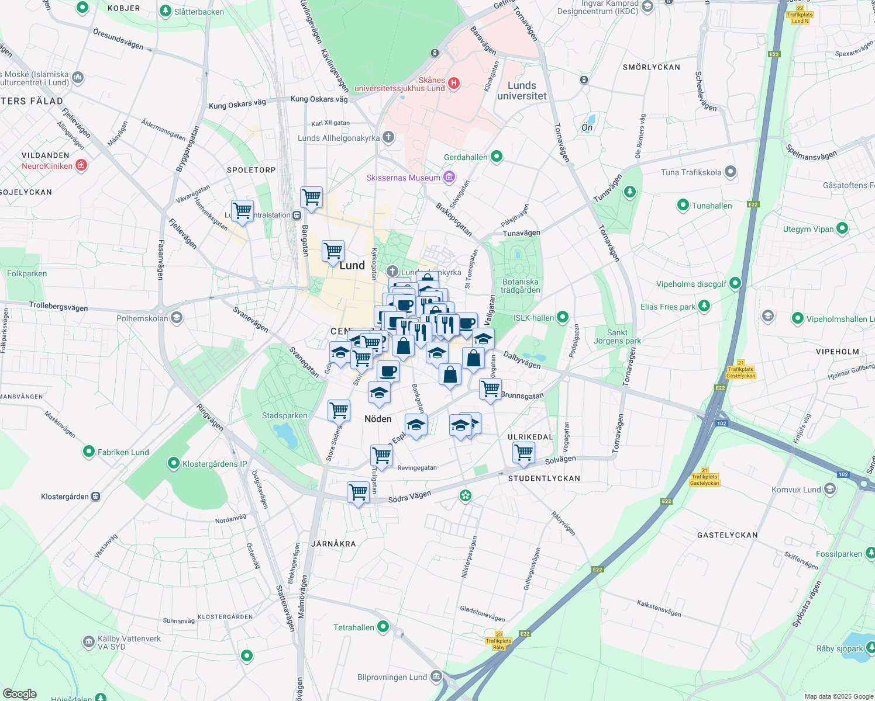Click the Tetrahallen sports marker
This screenshot has height=701, width=875.
click(x=383, y=627)
